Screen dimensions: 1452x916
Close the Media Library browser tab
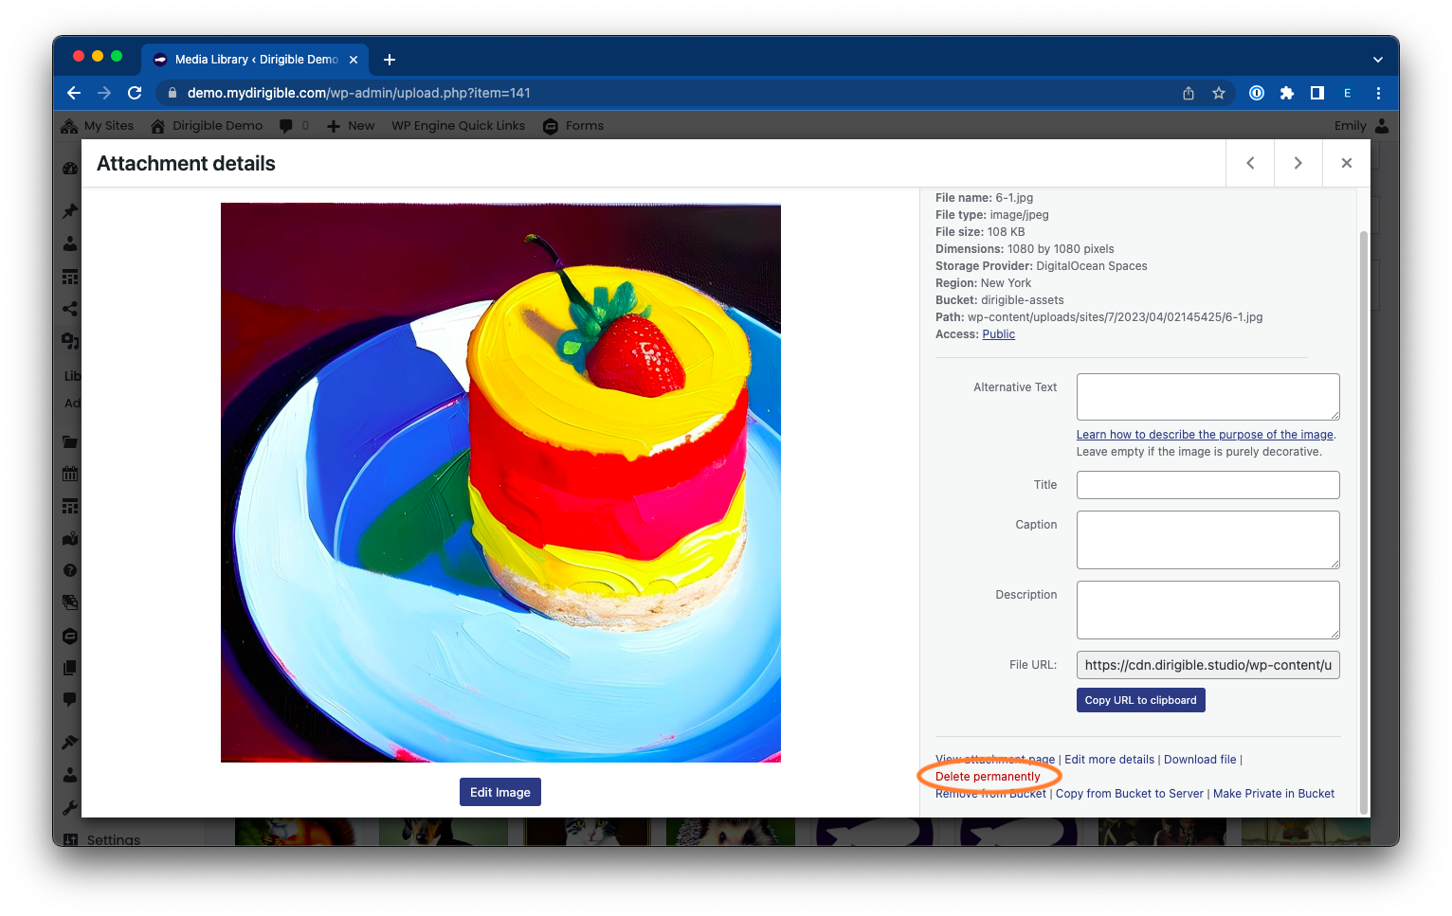click(354, 59)
